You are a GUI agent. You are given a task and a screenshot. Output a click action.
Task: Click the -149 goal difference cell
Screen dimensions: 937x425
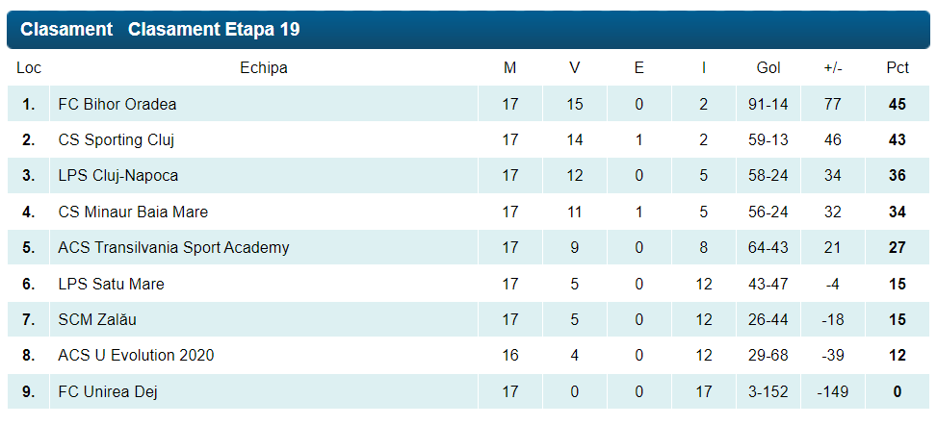pyautogui.click(x=833, y=391)
